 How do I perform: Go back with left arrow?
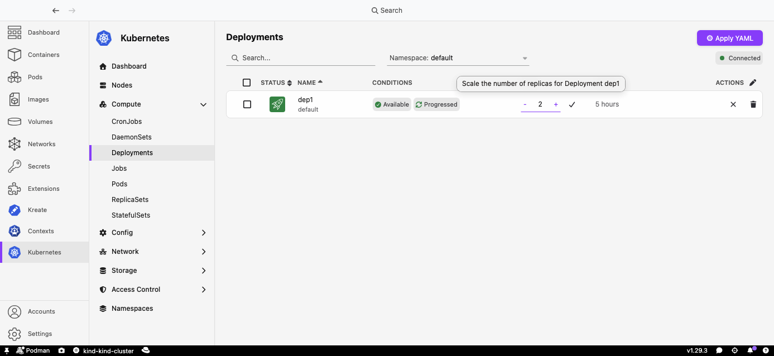point(55,11)
